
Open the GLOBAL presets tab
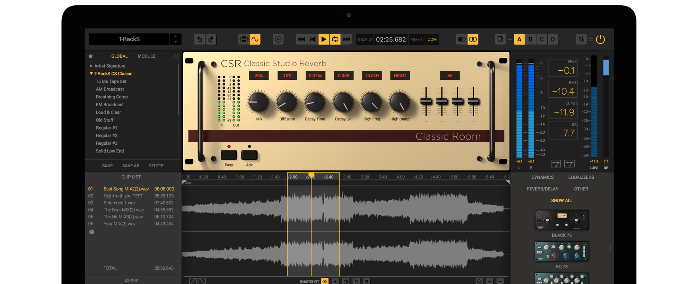[119, 56]
